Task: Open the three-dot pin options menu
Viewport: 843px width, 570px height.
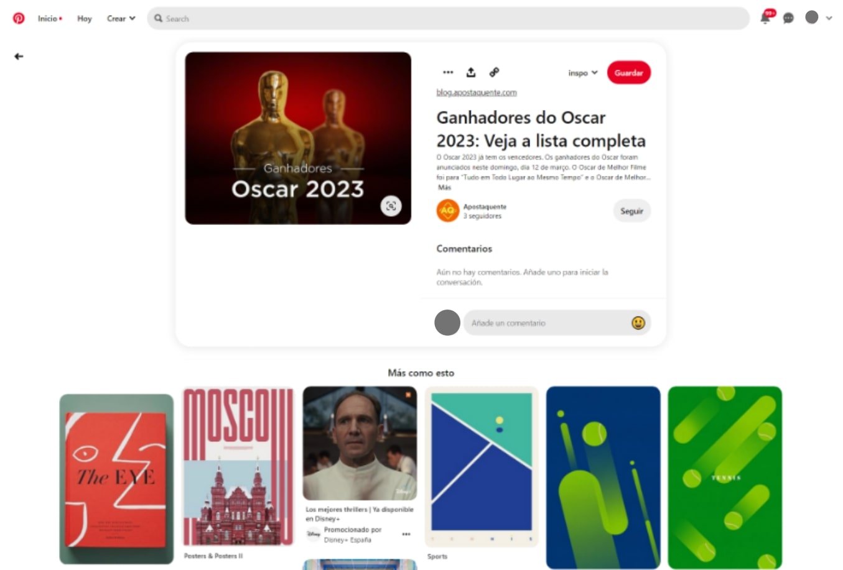Action: click(x=448, y=72)
